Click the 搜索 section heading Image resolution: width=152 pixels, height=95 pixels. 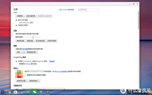pos(15,46)
